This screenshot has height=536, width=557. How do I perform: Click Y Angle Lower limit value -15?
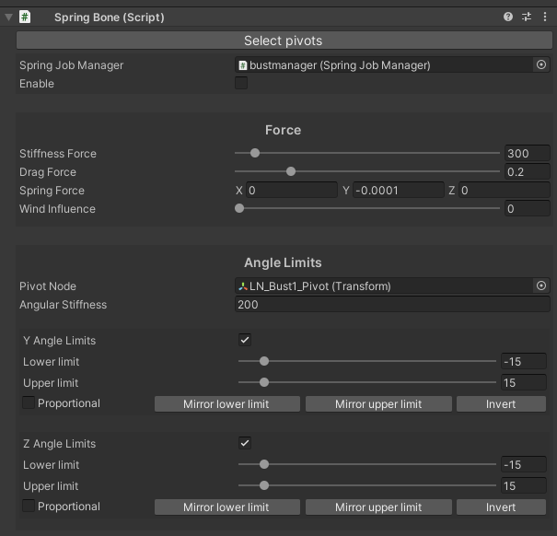click(524, 362)
